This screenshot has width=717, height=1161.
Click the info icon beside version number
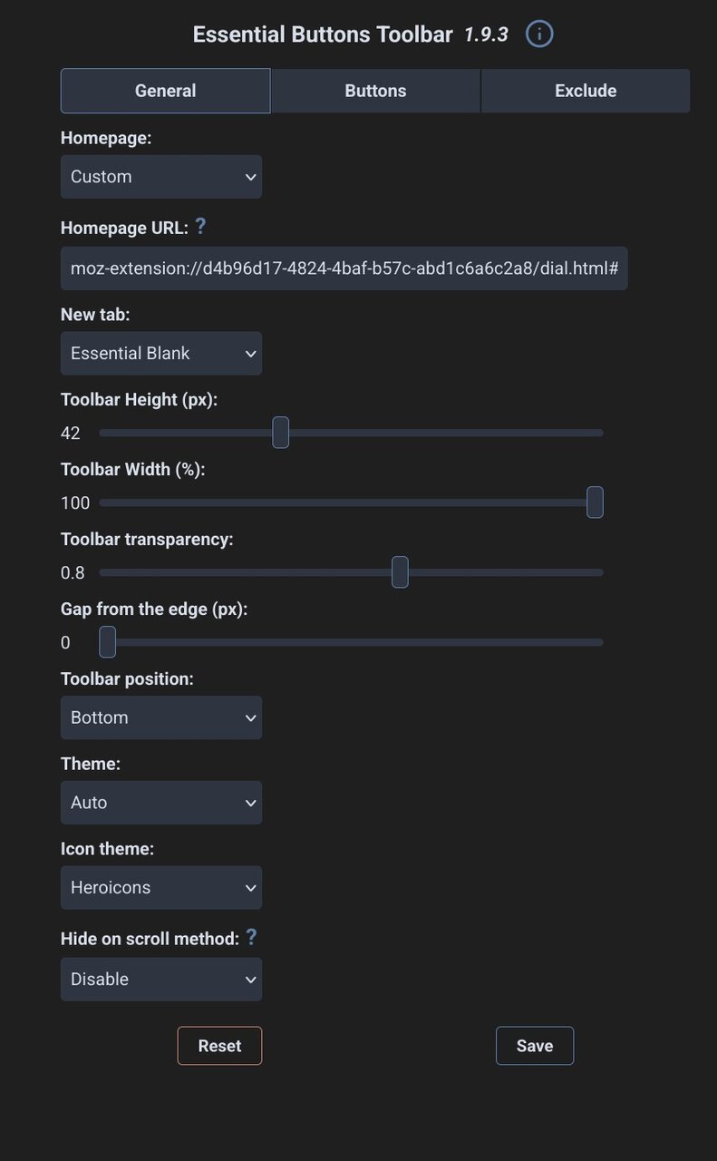pos(539,34)
